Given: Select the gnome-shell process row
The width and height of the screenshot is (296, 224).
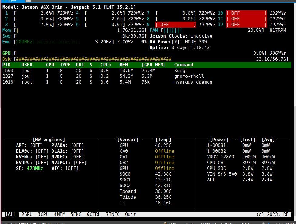Looking at the screenshot, I should click(147, 76).
